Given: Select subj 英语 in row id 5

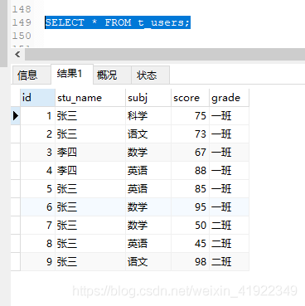Looking at the screenshot, I should 148,189.
